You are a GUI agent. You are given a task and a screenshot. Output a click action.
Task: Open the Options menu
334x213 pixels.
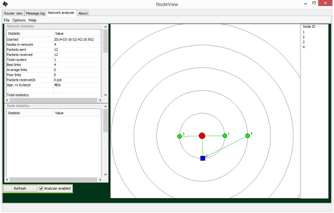[x=19, y=20]
